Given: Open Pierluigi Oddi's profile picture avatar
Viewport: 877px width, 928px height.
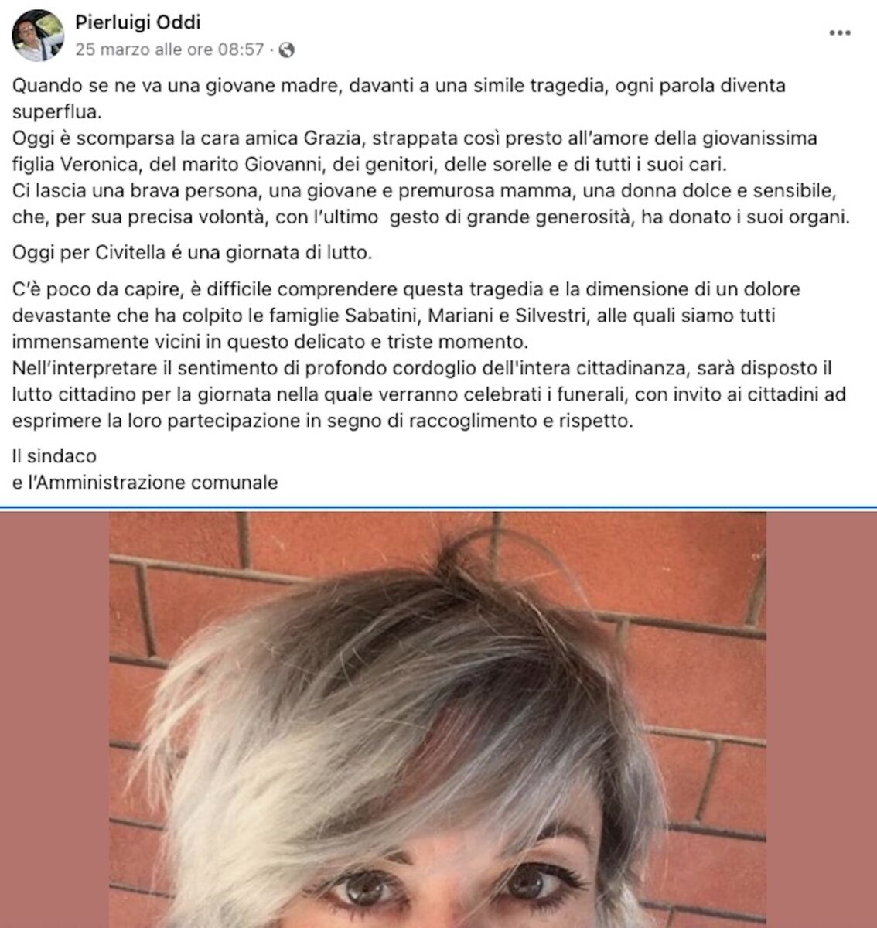Looking at the screenshot, I should pyautogui.click(x=38, y=36).
